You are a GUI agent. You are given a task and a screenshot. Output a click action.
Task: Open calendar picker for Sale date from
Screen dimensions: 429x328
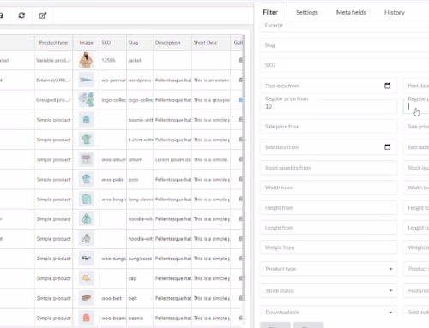(x=387, y=147)
